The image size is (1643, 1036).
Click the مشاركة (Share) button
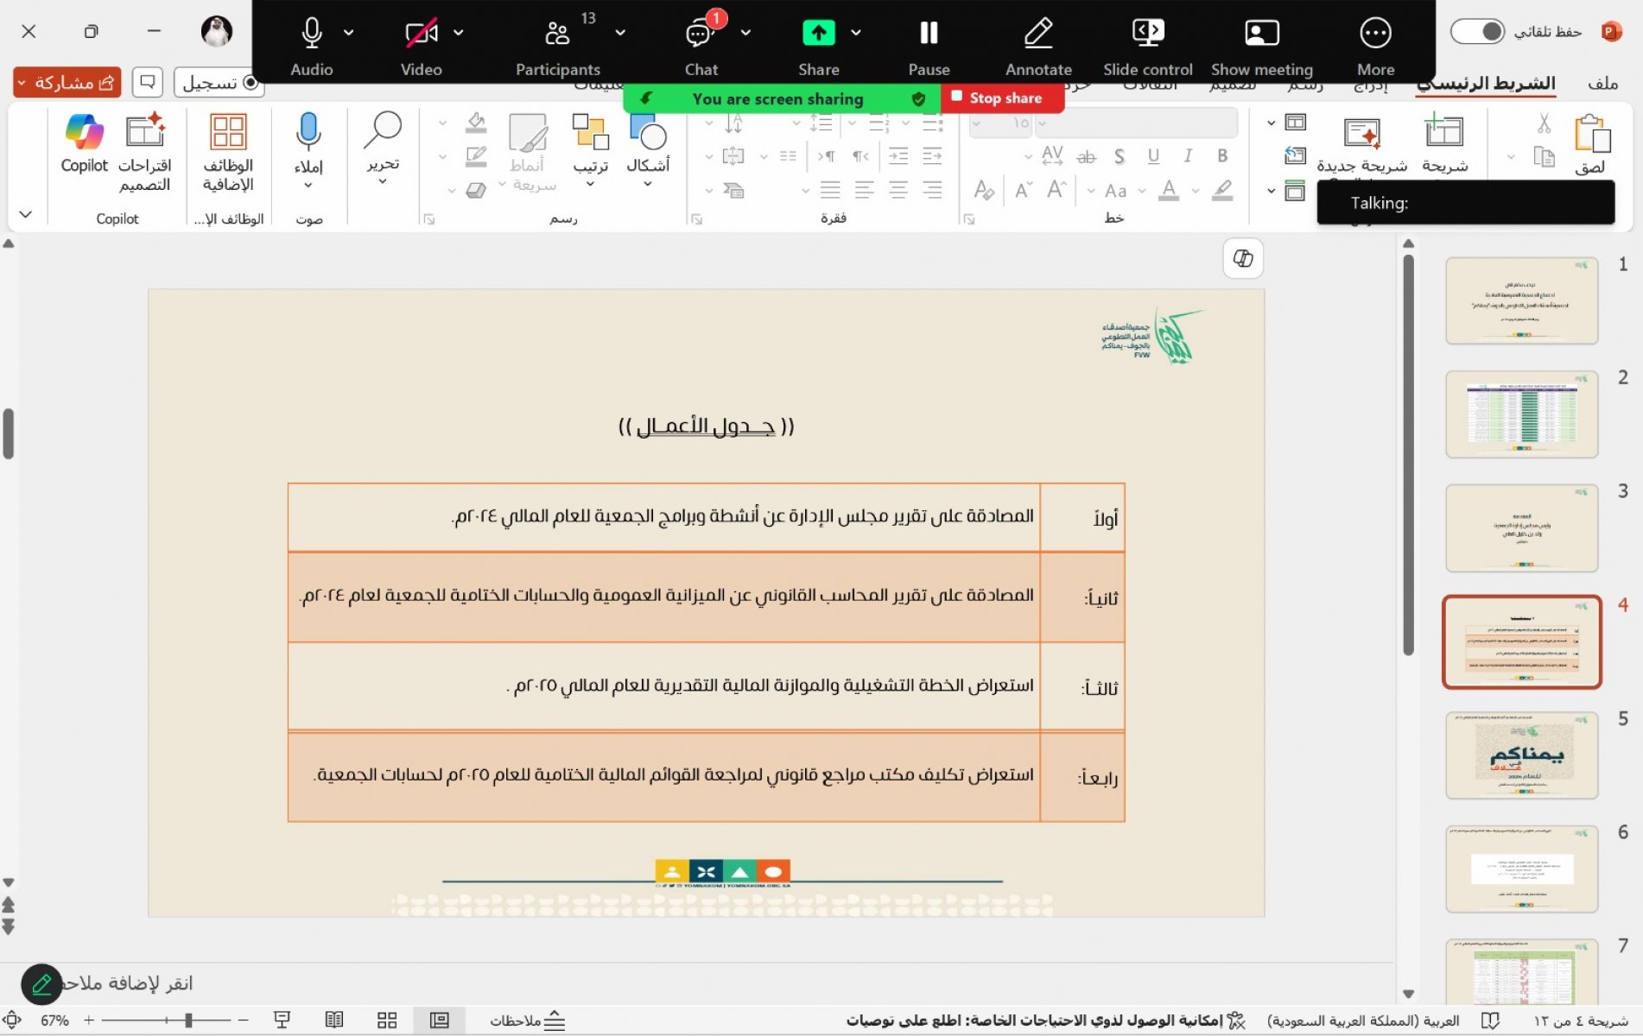point(67,83)
